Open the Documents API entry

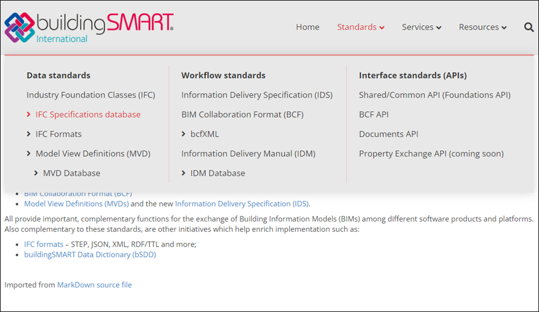tap(388, 134)
